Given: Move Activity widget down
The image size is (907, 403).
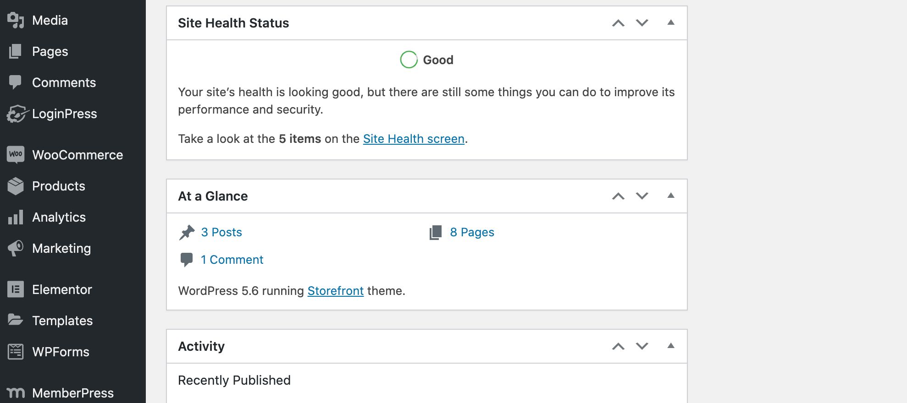Looking at the screenshot, I should coord(642,346).
